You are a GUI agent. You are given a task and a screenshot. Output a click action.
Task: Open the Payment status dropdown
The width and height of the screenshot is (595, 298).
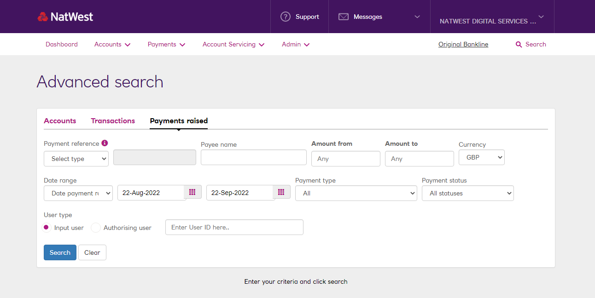click(467, 193)
